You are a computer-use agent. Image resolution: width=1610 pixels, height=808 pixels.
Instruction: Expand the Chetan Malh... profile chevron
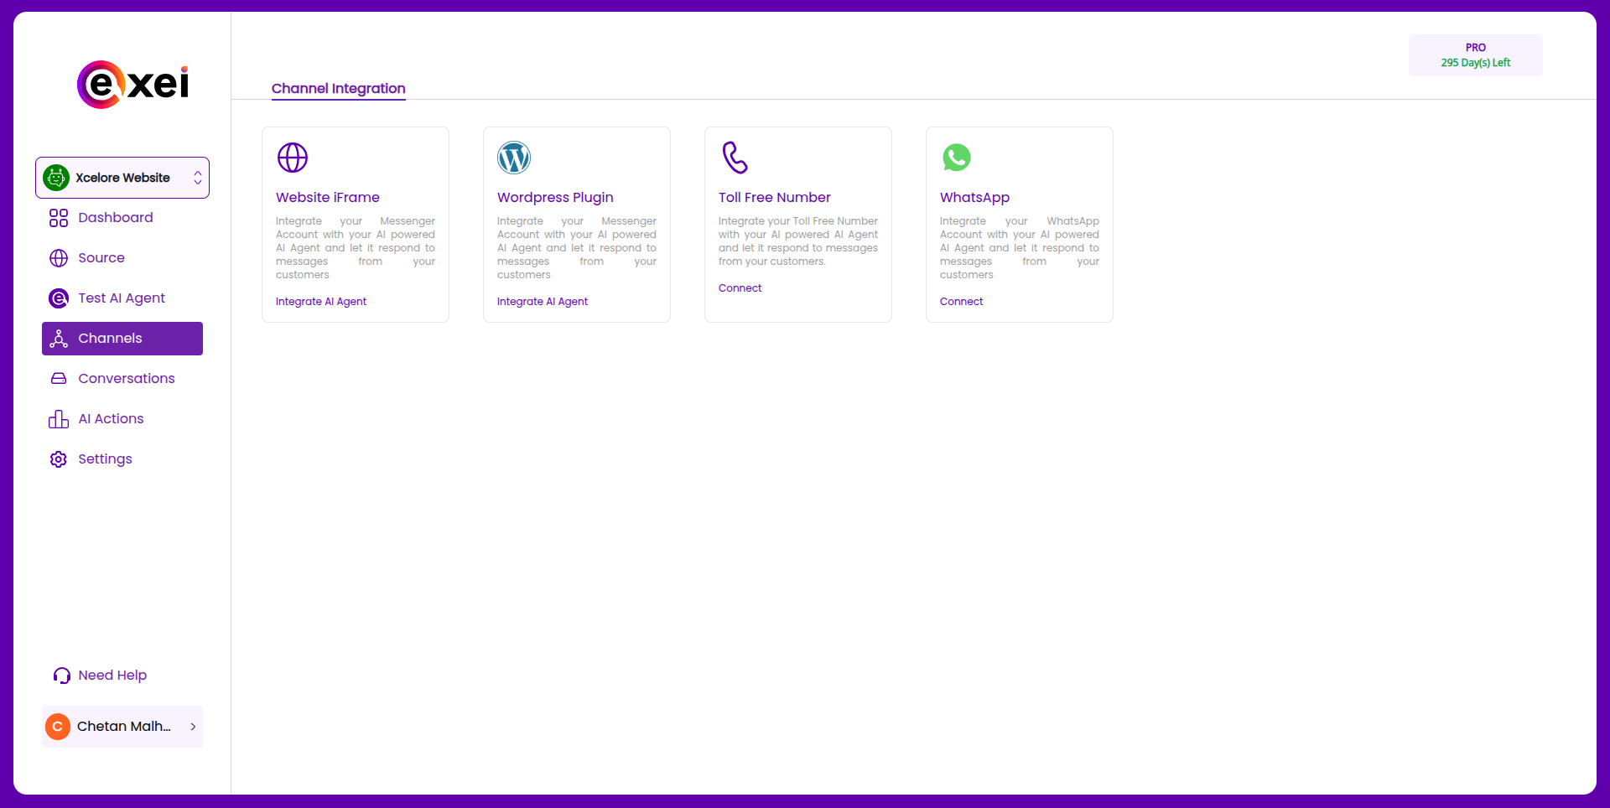(193, 727)
